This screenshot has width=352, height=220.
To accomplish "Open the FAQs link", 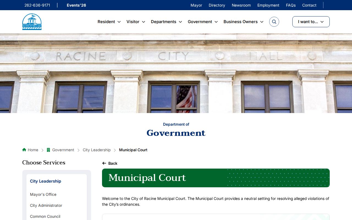I will pos(291,5).
